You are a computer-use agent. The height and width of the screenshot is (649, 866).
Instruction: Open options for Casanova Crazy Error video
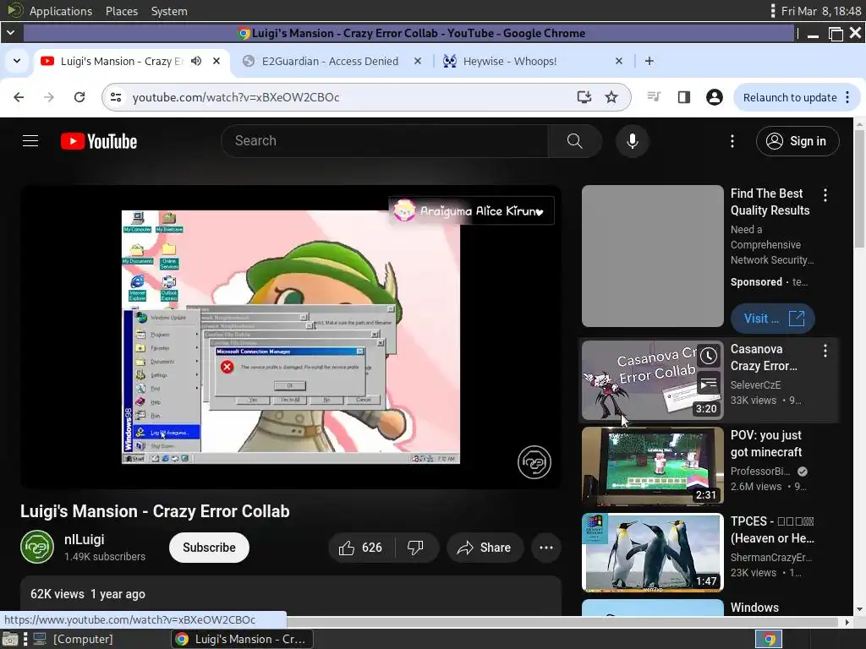point(825,351)
